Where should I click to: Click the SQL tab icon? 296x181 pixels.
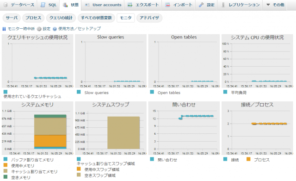pos(43,5)
